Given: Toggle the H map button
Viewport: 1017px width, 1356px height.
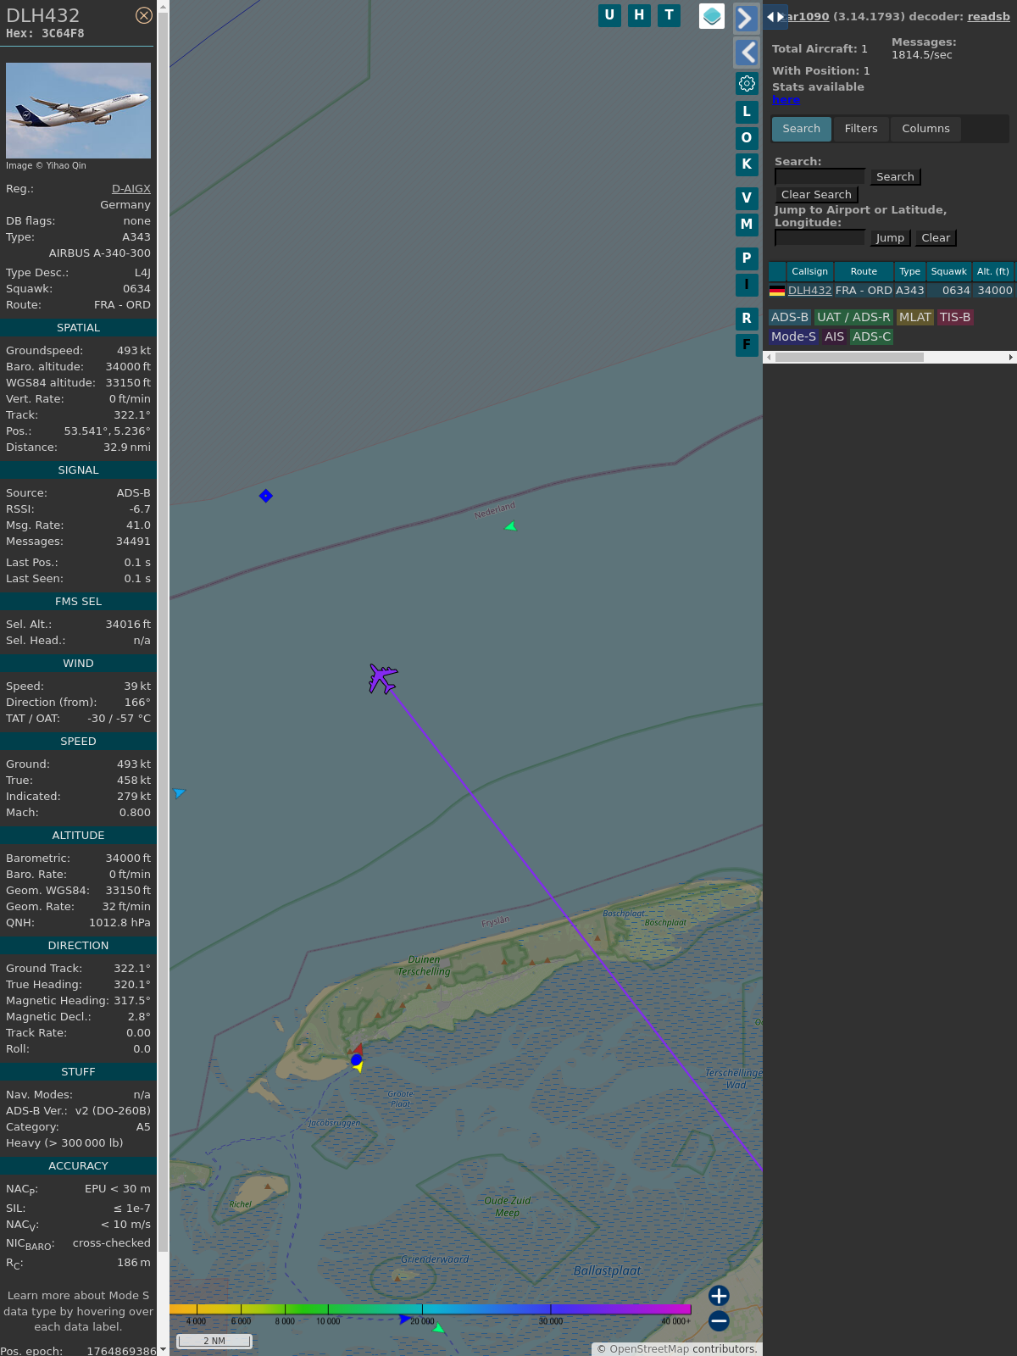Looking at the screenshot, I should pos(639,15).
